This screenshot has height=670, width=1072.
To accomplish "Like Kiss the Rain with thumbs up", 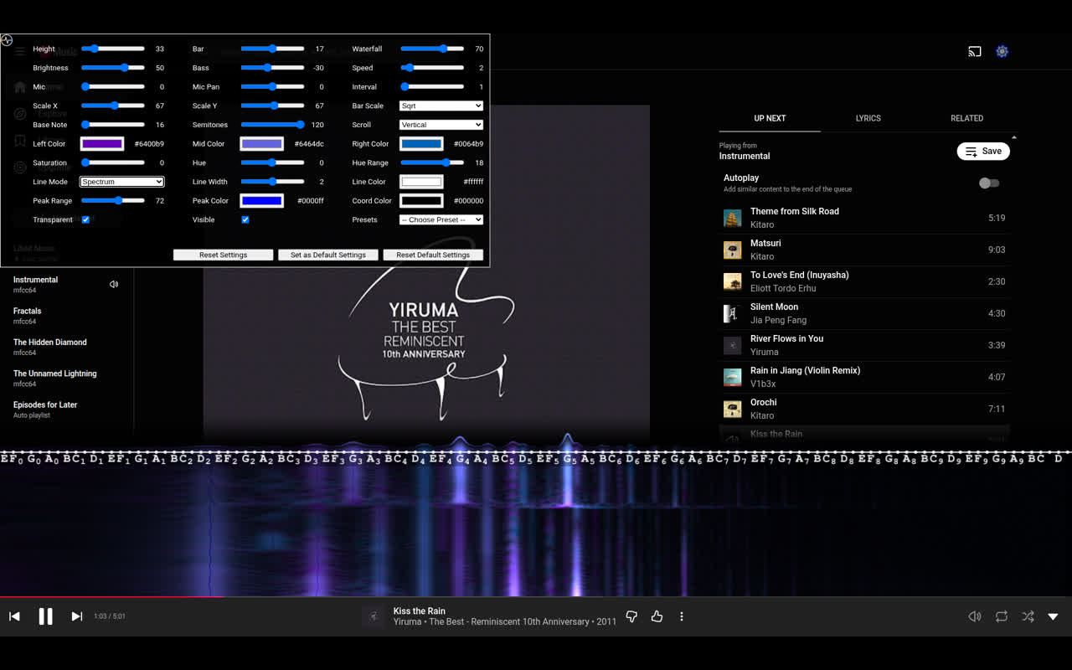I will click(657, 616).
